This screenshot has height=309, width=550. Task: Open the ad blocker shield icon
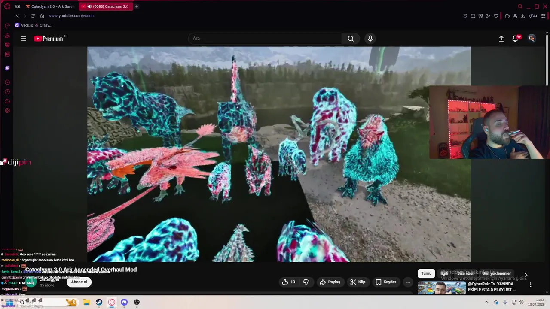[x=480, y=16]
